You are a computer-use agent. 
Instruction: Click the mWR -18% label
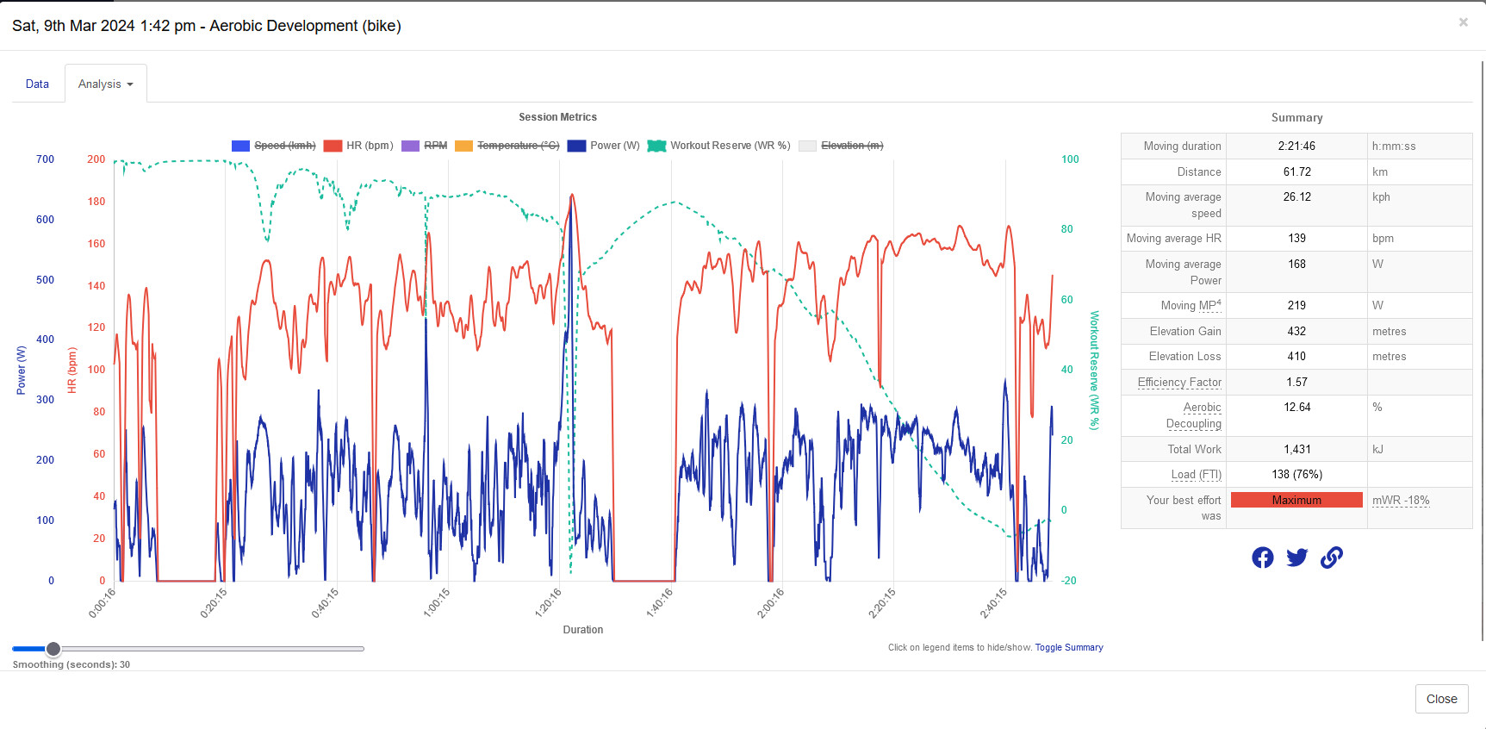click(1400, 500)
